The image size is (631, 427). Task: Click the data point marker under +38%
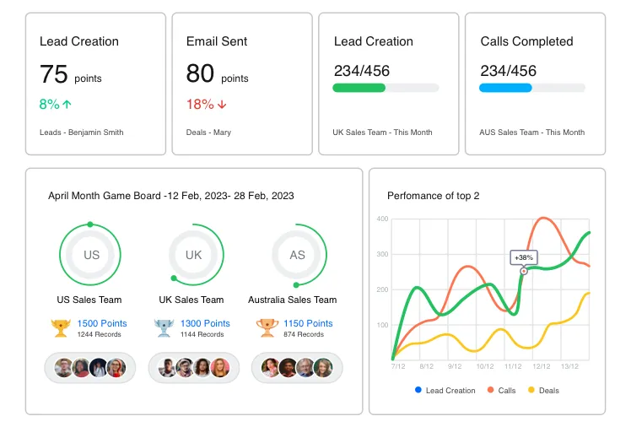524,271
